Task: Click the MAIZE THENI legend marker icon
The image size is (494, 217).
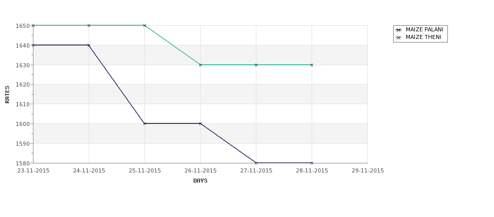Action: (399, 37)
